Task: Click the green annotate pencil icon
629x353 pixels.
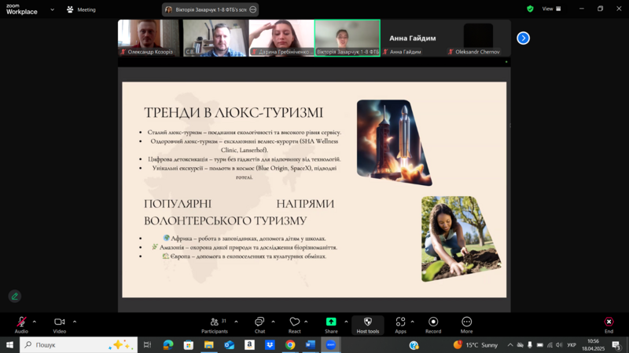Action: coord(15,297)
